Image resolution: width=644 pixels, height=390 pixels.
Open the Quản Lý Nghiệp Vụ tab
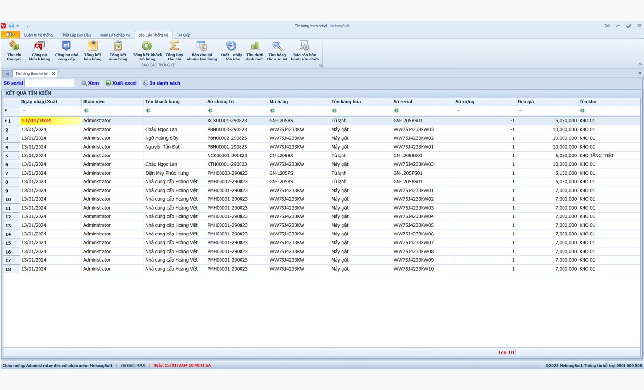coord(115,35)
